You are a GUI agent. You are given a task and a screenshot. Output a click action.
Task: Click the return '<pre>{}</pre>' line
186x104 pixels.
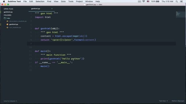(x=68, y=40)
